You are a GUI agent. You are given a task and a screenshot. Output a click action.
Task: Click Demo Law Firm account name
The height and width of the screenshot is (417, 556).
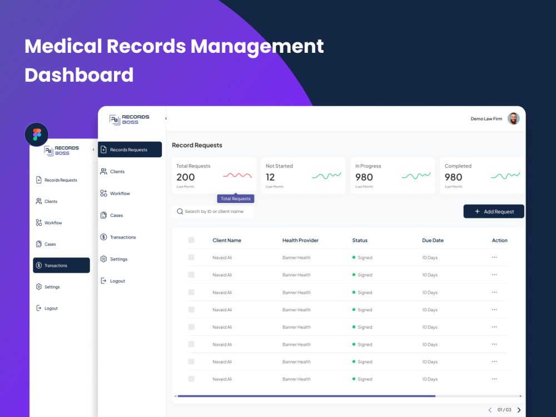[486, 119]
